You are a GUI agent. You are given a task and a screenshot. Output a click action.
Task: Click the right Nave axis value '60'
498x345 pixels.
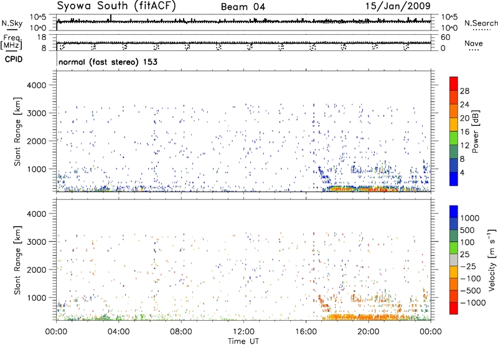pyautogui.click(x=445, y=37)
